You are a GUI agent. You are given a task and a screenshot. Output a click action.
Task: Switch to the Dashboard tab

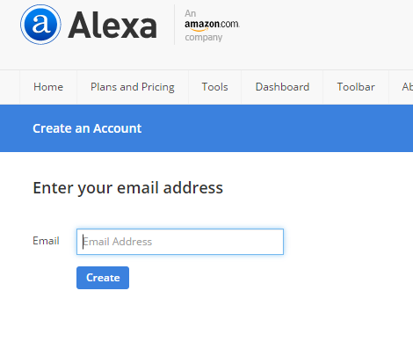tap(282, 87)
